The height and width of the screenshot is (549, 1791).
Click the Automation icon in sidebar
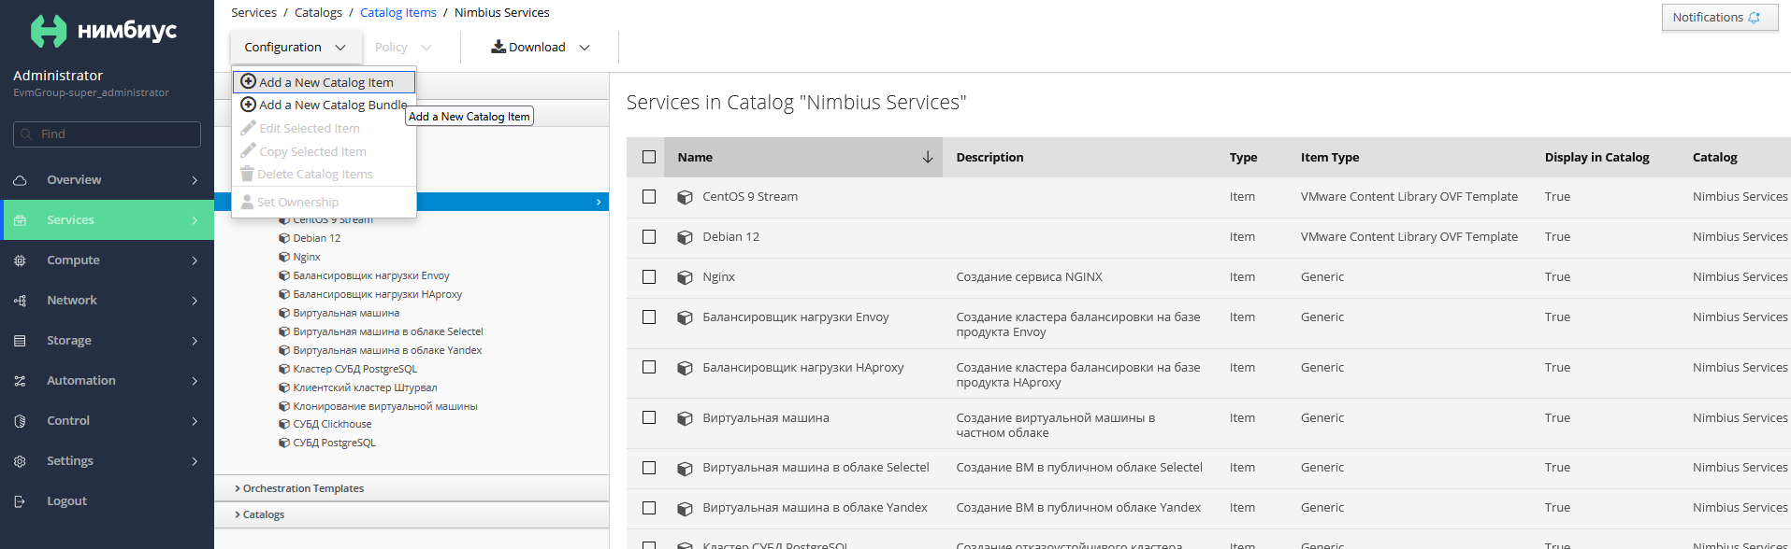pos(20,381)
